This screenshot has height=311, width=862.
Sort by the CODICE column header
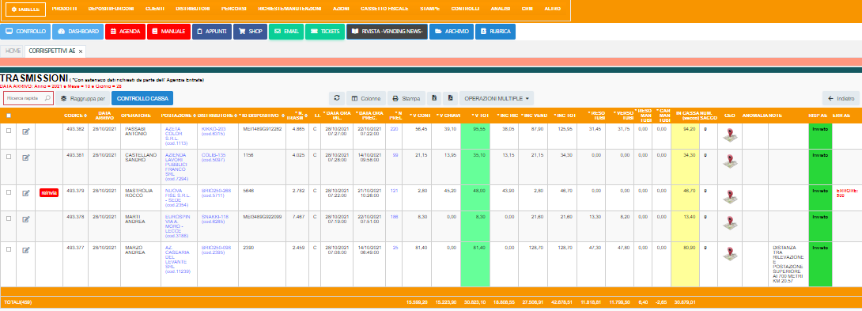click(x=75, y=116)
